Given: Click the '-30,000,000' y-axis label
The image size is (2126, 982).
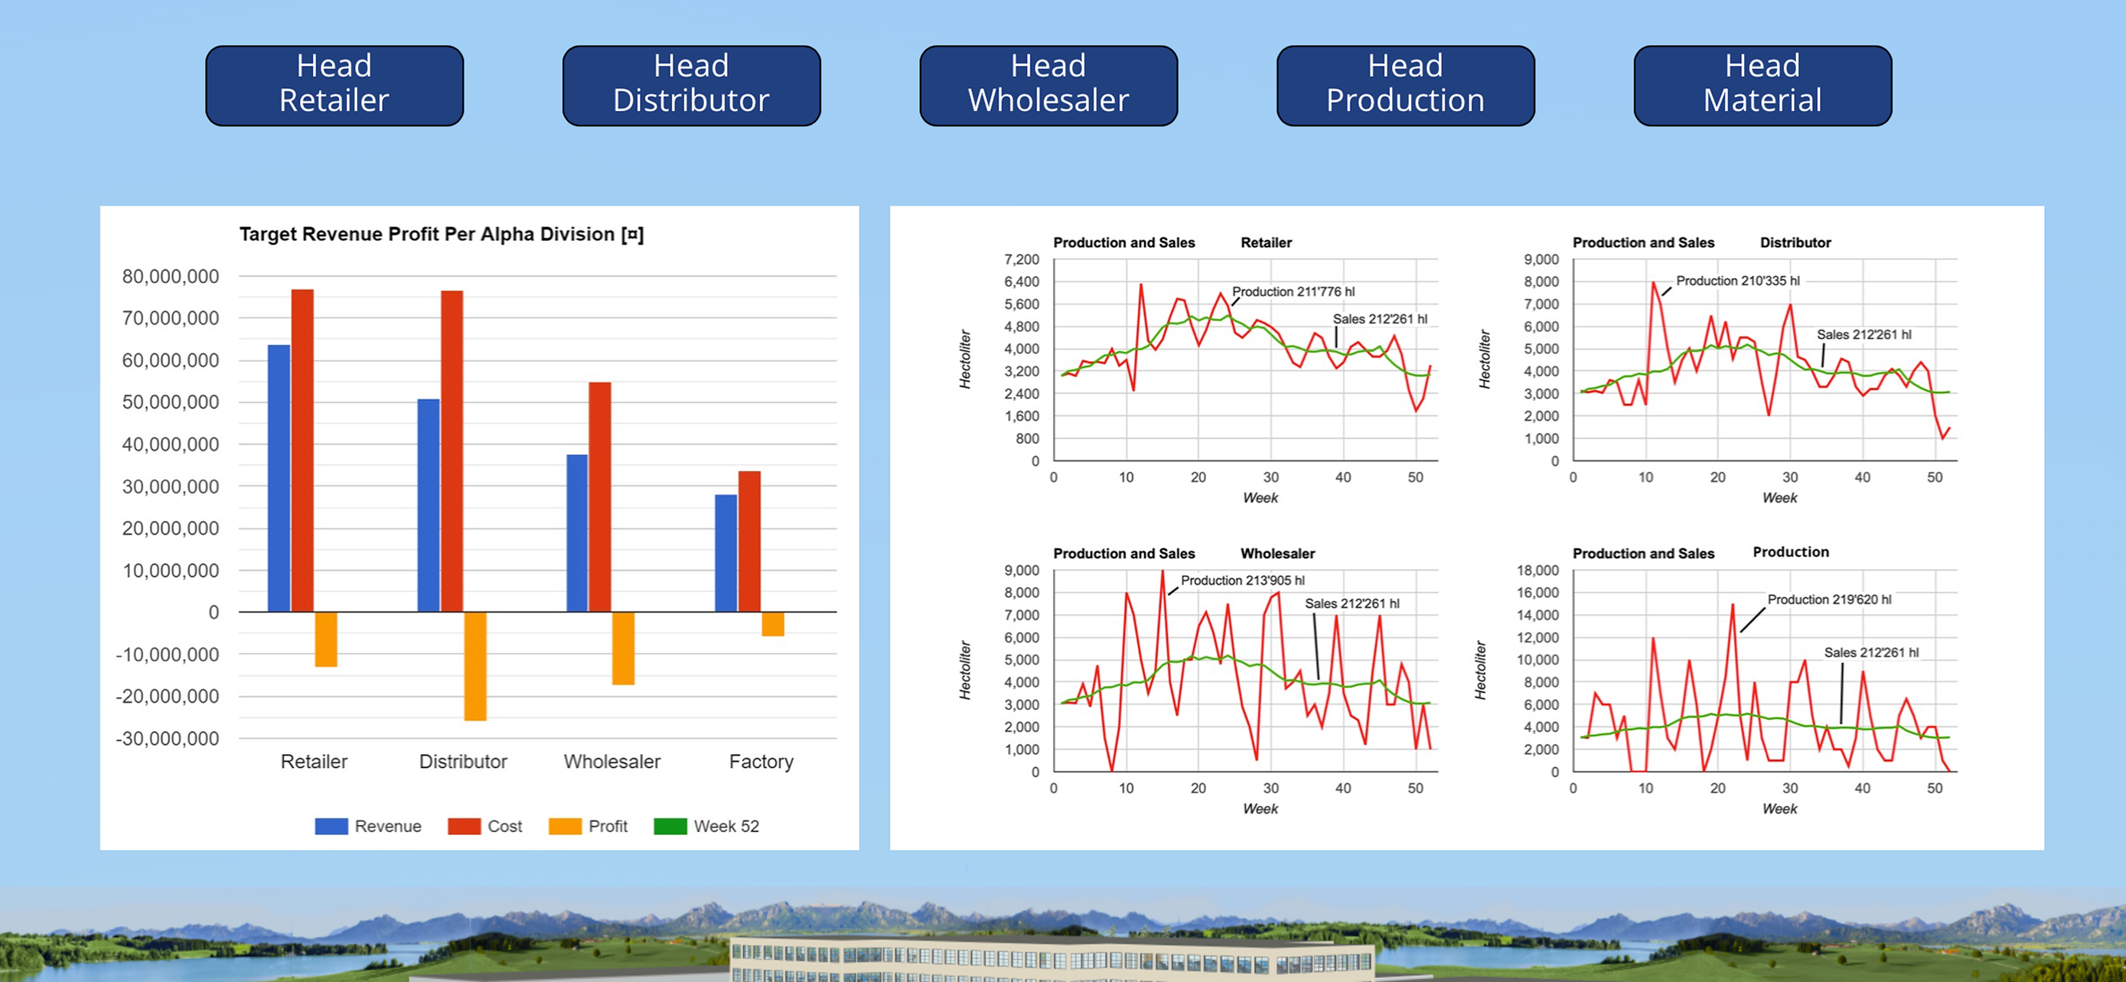Looking at the screenshot, I should click(x=168, y=739).
